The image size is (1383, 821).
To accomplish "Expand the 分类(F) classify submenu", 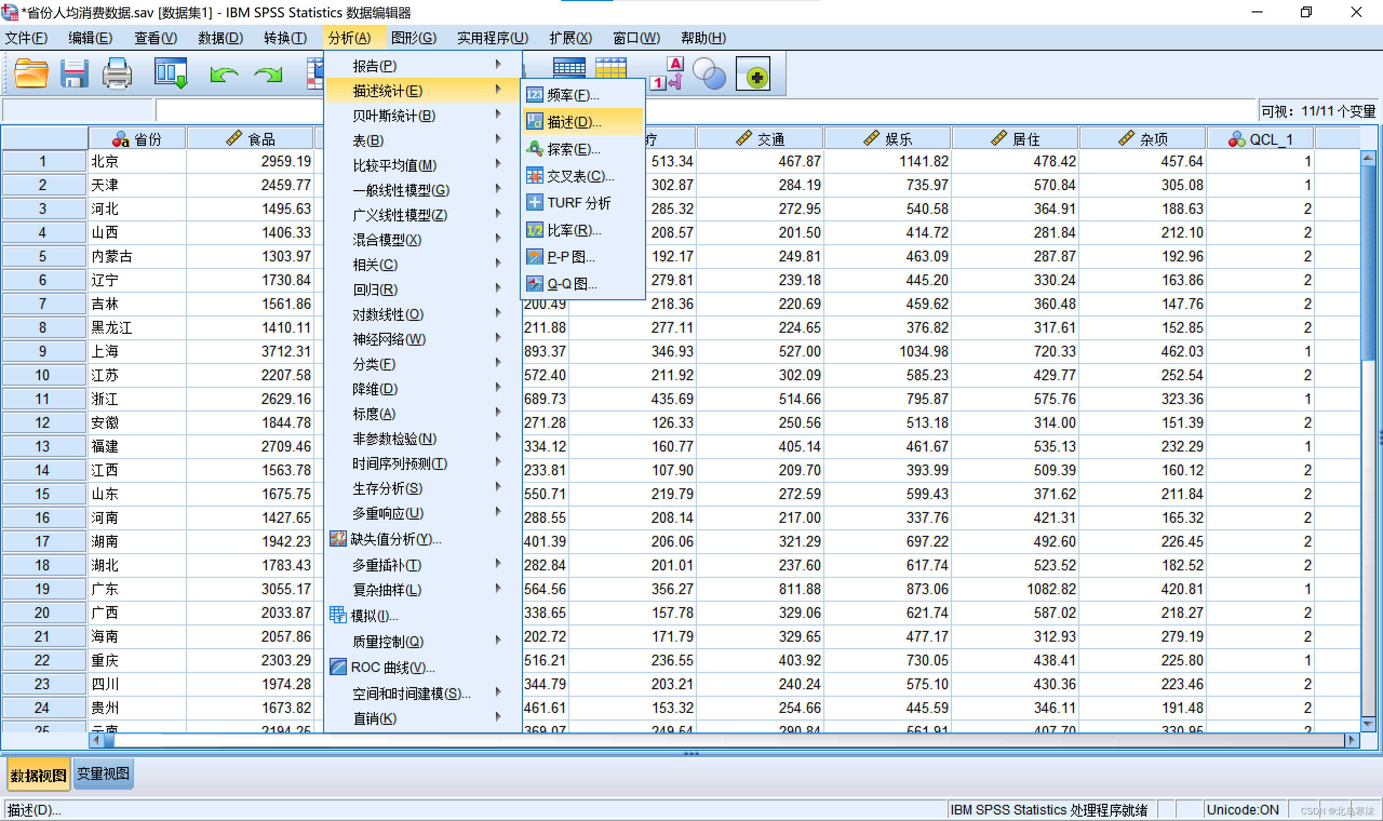I will pos(422,364).
